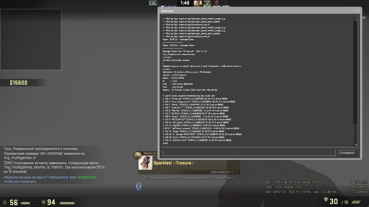This screenshot has height=207, width=369.
Task: Click the top-left team avatar beside timer
Action: (153, 3)
